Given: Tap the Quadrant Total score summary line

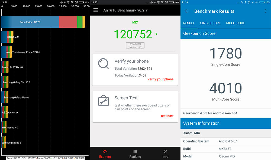Looking at the screenshot, I should pyautogui.click(x=46, y=158).
